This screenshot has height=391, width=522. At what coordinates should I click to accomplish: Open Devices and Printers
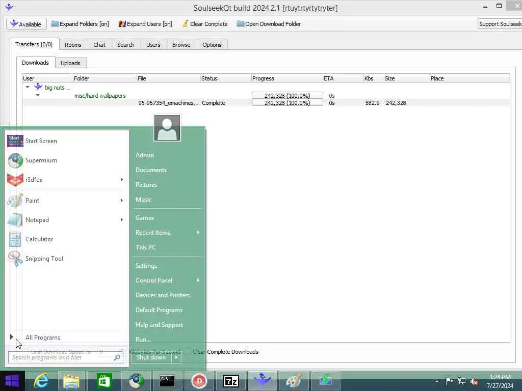click(x=167, y=295)
